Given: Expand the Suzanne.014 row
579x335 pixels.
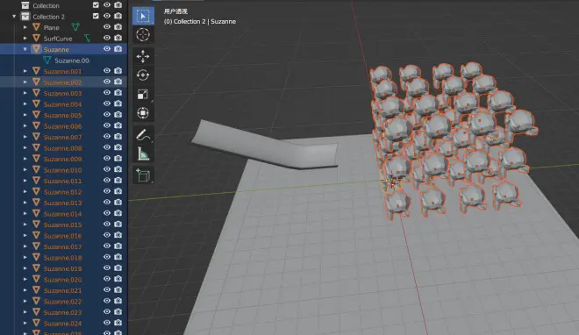Looking at the screenshot, I should tap(25, 214).
